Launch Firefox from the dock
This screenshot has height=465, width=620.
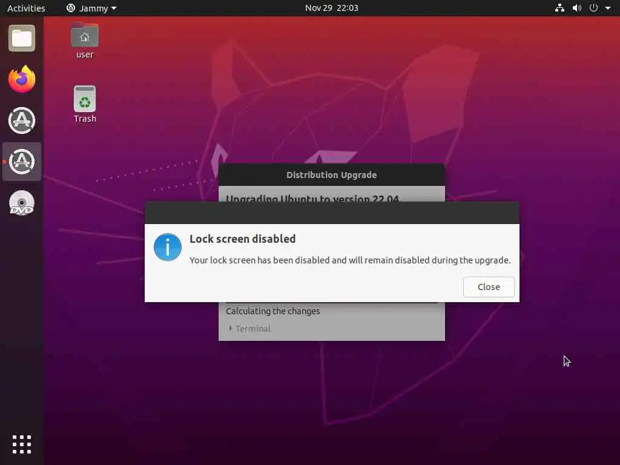click(22, 79)
